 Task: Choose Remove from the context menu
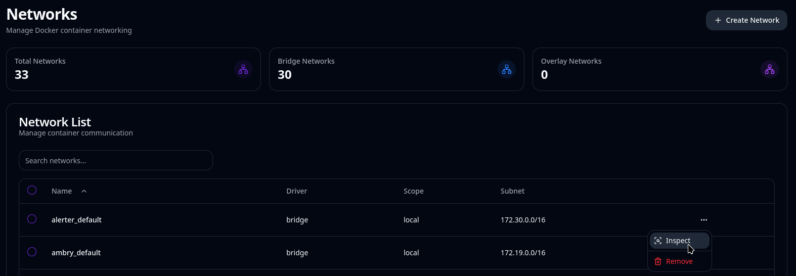(680, 261)
